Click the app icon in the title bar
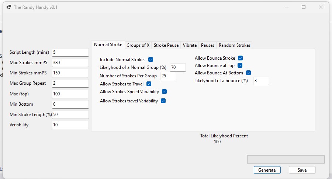 pos(9,7)
